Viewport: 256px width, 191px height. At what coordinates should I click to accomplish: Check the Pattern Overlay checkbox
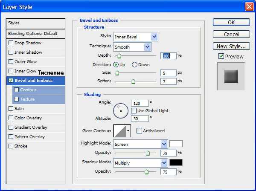tap(11, 136)
